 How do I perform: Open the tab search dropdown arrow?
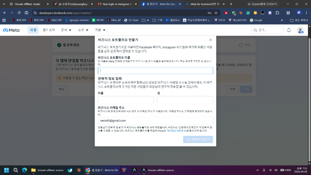point(4,4)
